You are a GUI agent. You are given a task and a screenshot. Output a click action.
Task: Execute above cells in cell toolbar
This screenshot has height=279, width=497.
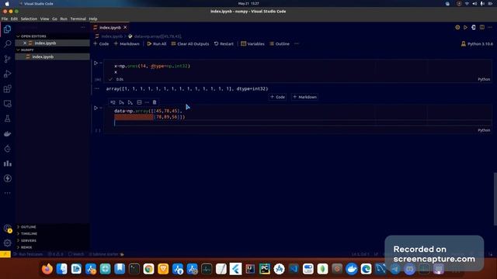click(x=121, y=102)
